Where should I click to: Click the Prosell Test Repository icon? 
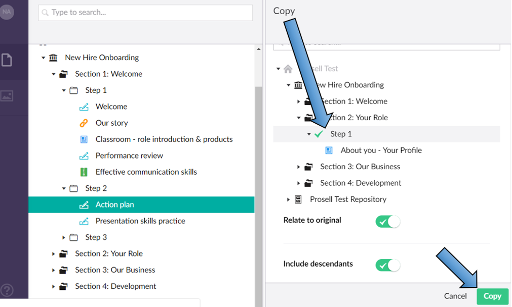(298, 199)
